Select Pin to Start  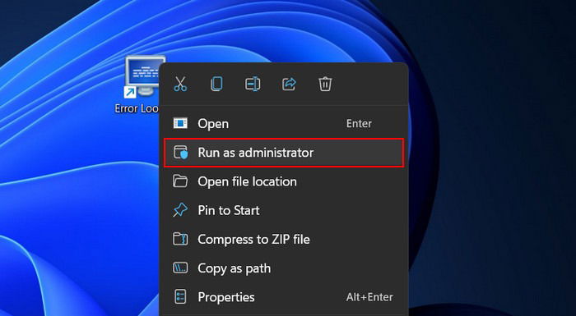click(284, 210)
